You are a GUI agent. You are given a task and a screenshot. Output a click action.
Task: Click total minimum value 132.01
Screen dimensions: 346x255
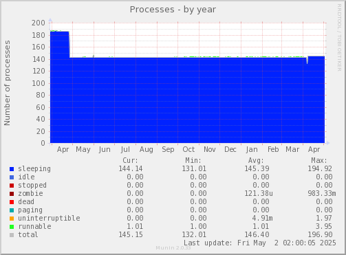pyautogui.click(x=194, y=234)
